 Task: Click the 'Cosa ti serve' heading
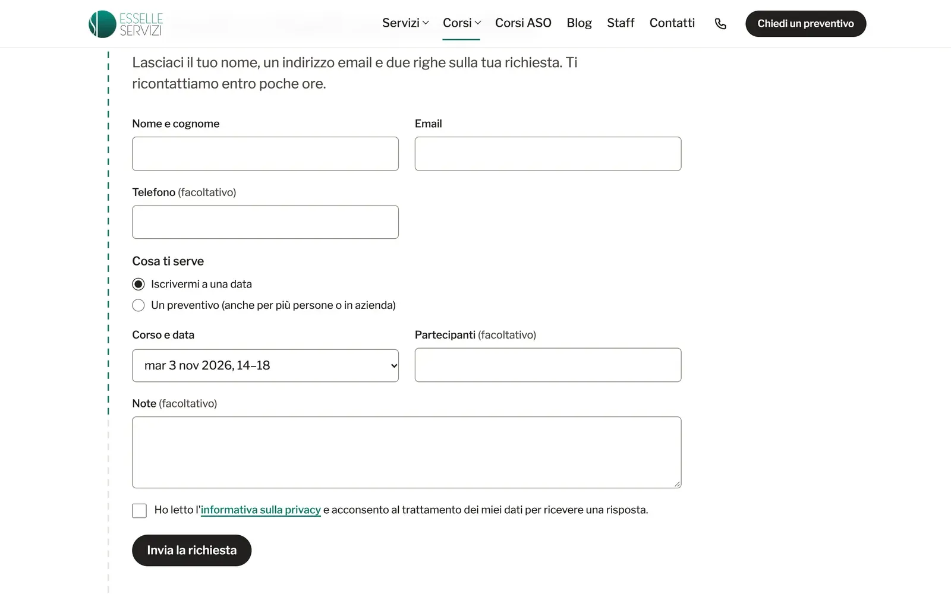168,261
